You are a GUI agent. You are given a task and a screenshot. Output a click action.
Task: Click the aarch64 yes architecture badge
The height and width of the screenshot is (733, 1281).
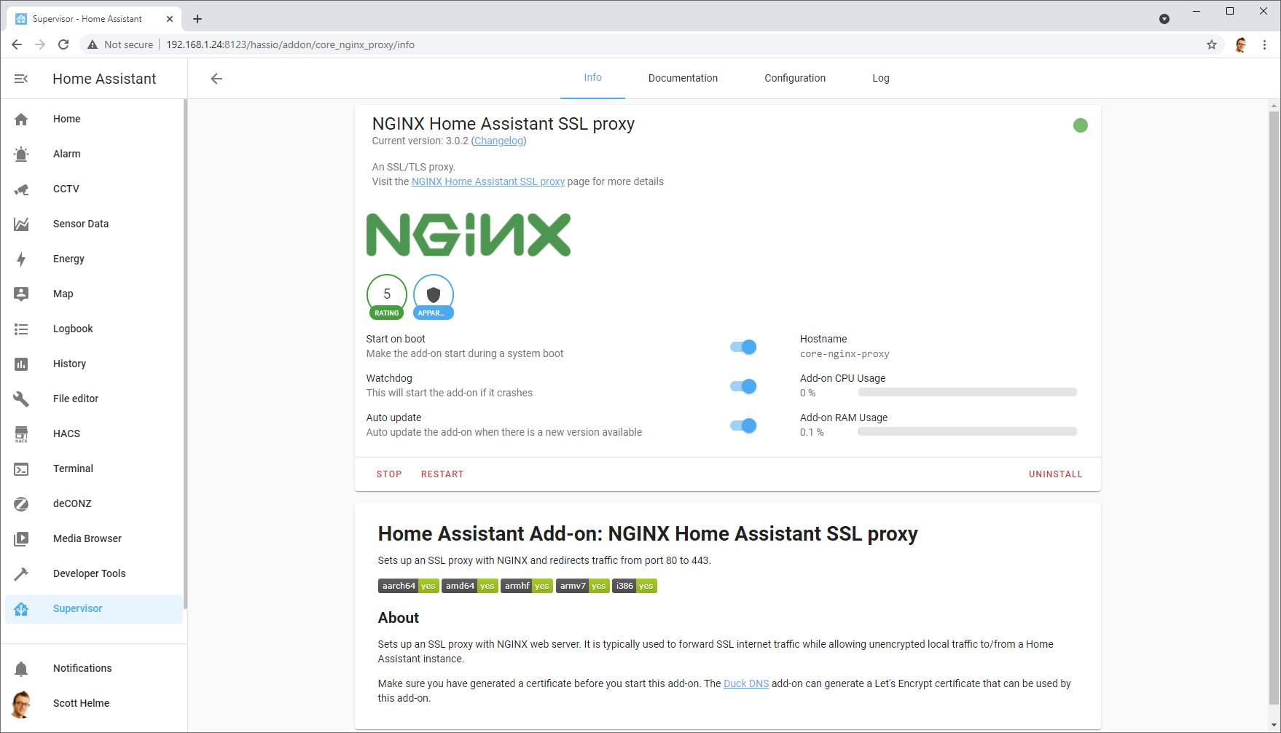pyautogui.click(x=409, y=586)
